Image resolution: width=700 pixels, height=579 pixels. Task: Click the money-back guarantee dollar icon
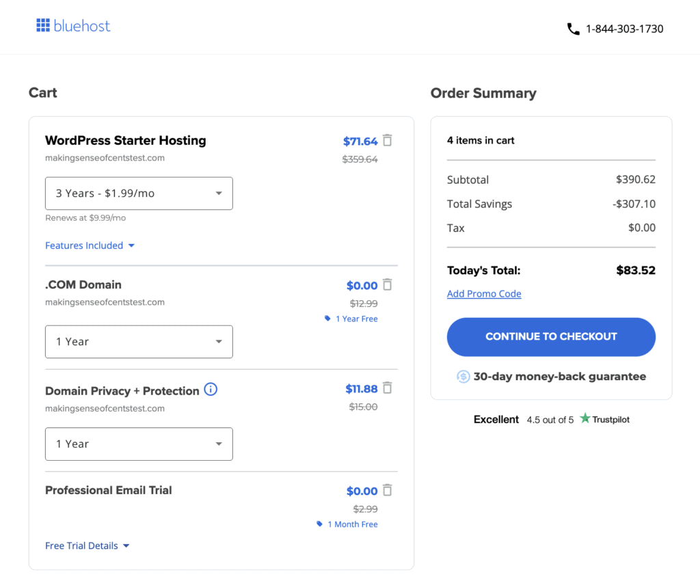(x=463, y=377)
